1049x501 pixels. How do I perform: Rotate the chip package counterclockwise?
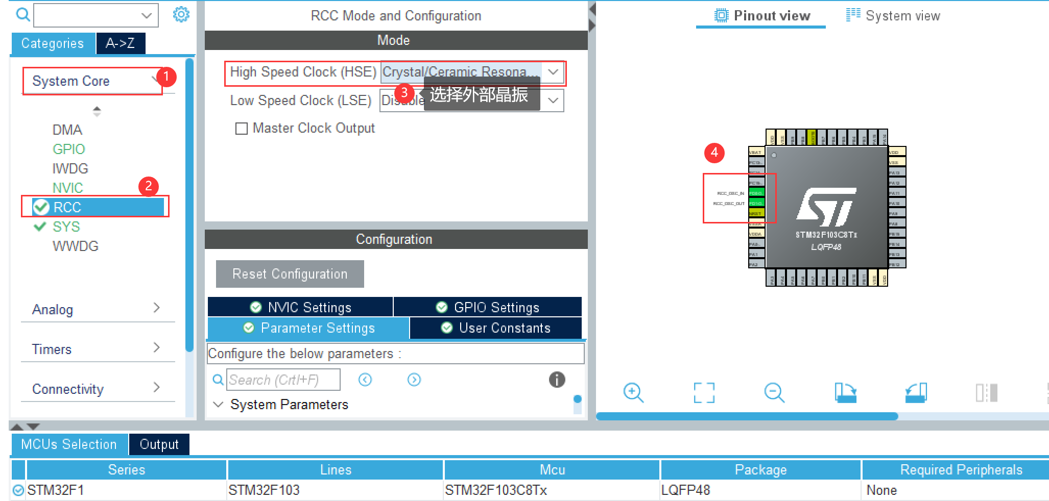(915, 392)
